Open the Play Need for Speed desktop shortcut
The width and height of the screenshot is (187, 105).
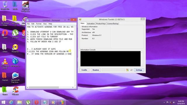tap(25, 6)
